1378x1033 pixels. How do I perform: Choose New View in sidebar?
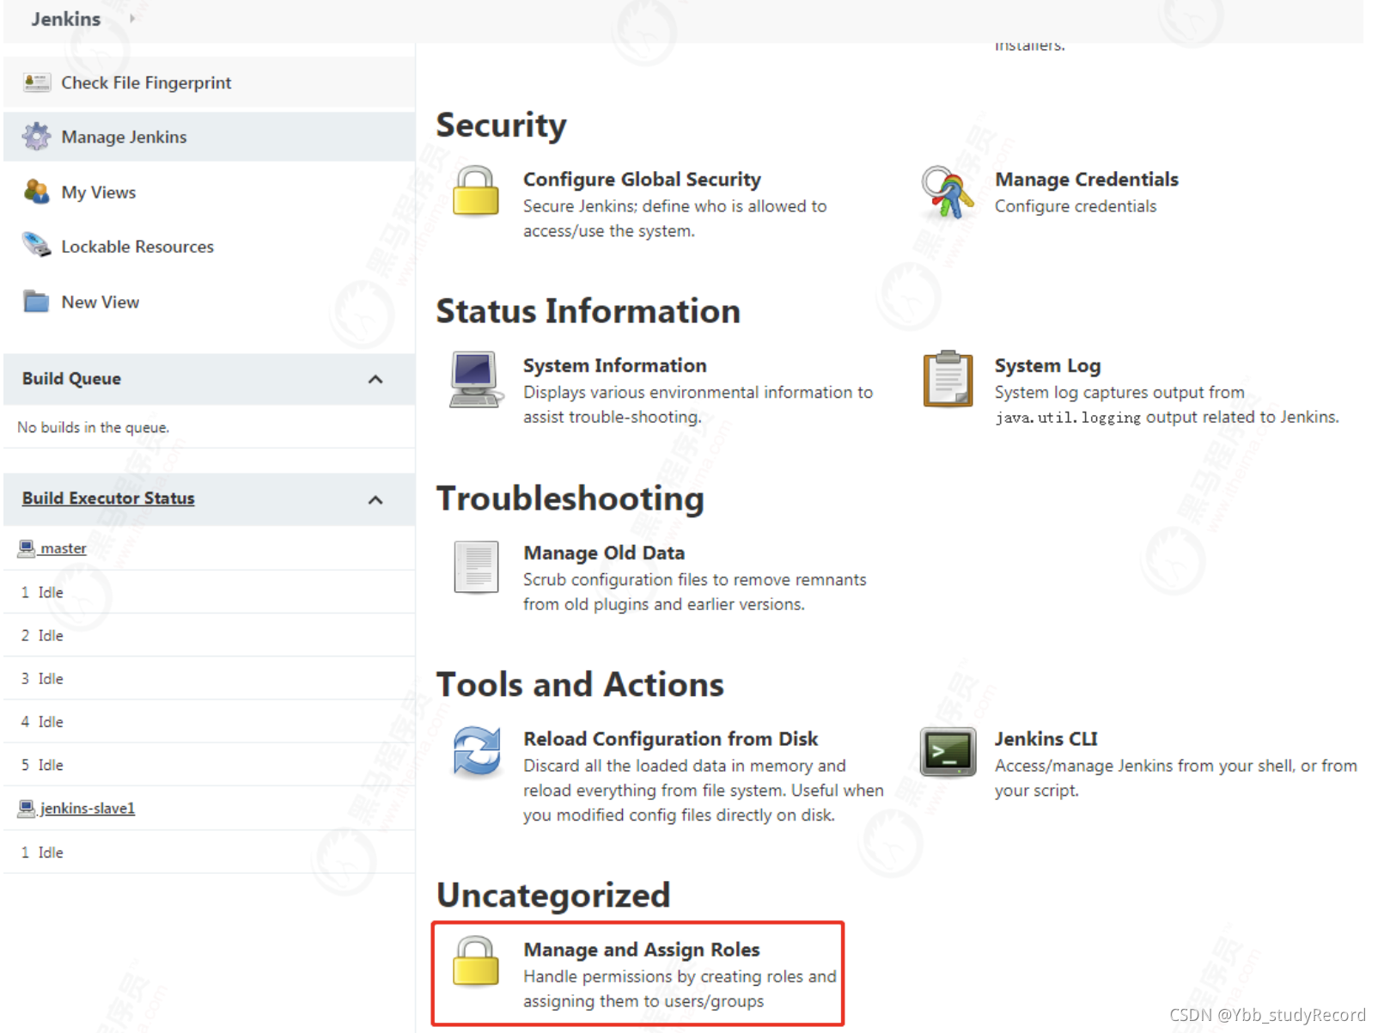[100, 302]
